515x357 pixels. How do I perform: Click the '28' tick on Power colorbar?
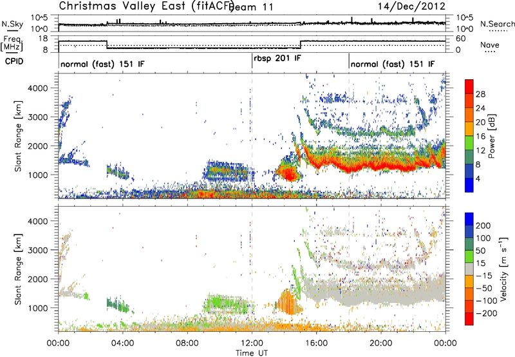point(480,94)
